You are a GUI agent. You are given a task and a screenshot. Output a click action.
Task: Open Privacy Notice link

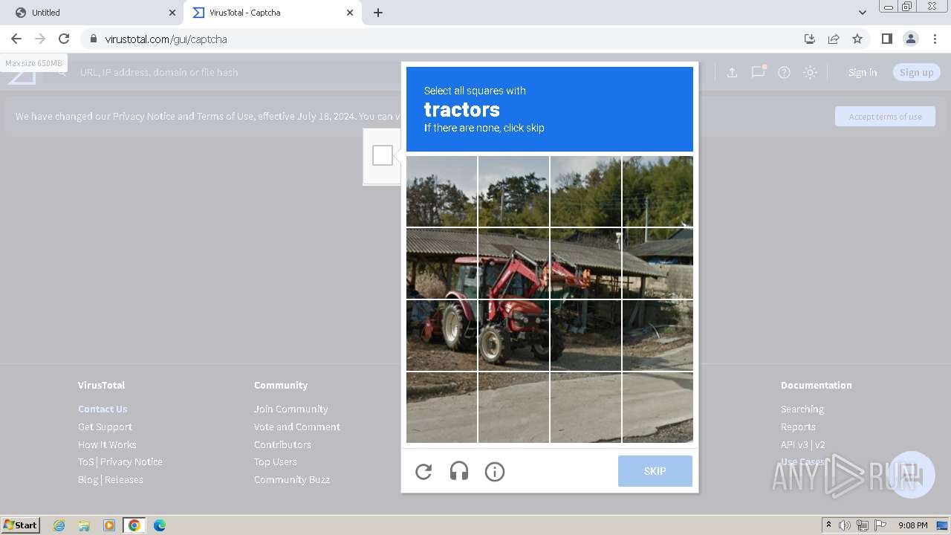[x=132, y=461]
